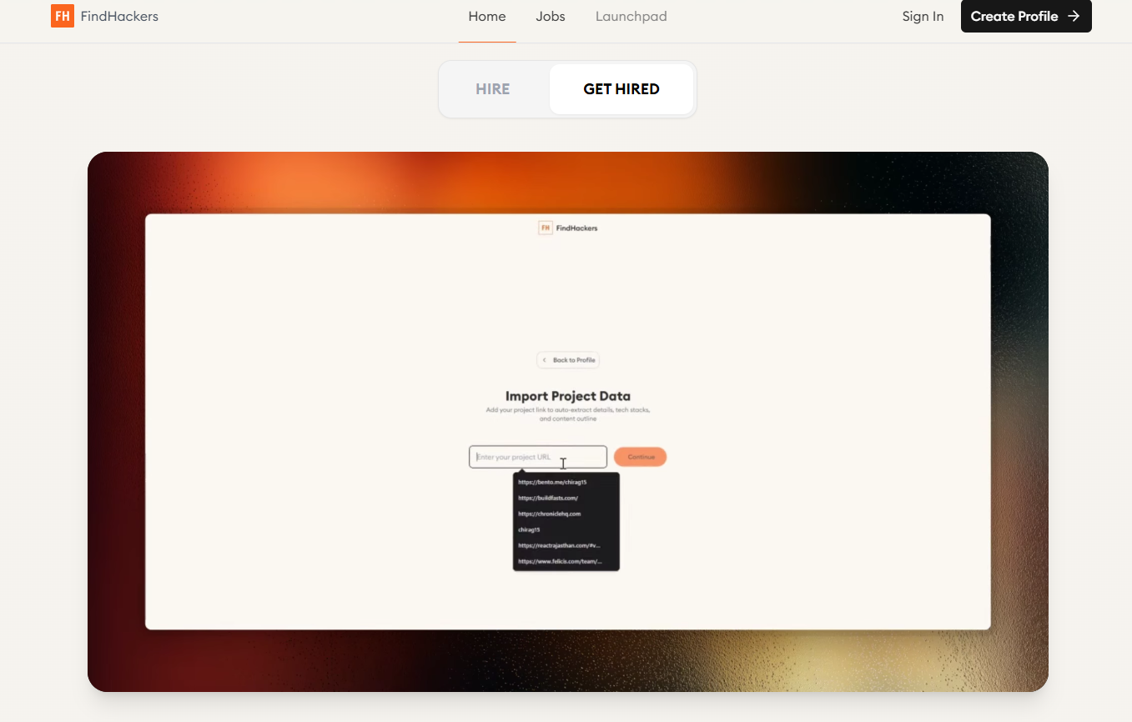This screenshot has width=1132, height=722.
Task: Click the FindHackers brand name in header
Action: [x=119, y=17]
